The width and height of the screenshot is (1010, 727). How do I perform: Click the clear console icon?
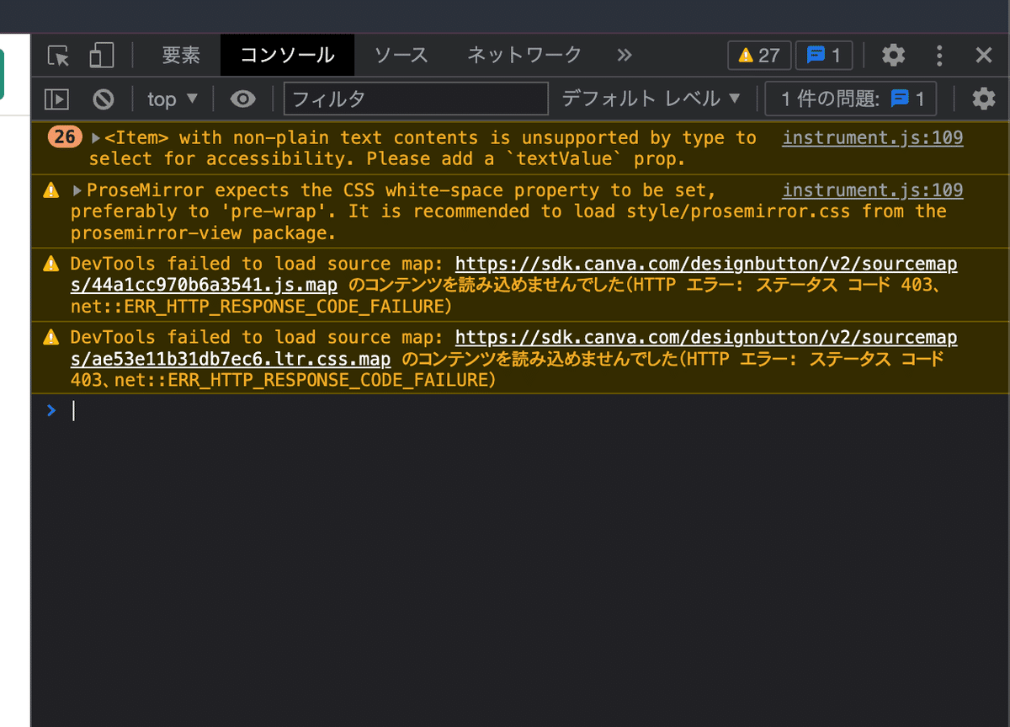pyautogui.click(x=102, y=99)
